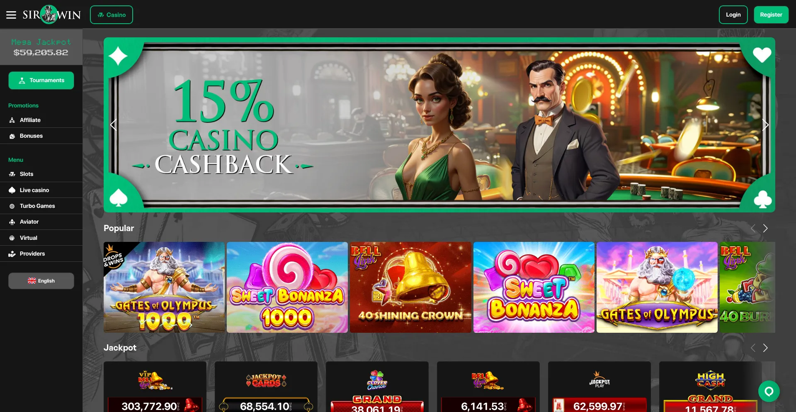Viewport: 796px width, 412px height.
Task: Show next Jackpot games arrow
Action: pos(765,348)
